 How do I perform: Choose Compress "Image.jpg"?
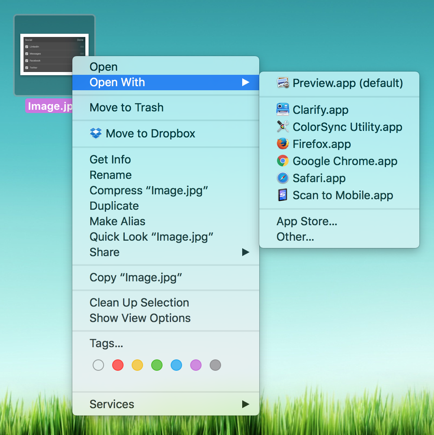pos(165,191)
